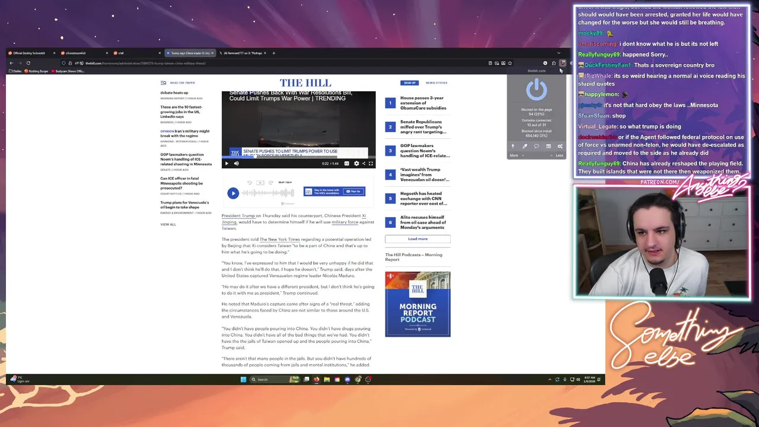Open House passes 3-year ObamaCare story
Screen dimensions: 759x427
(423, 103)
